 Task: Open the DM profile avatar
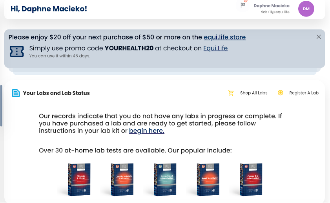[x=306, y=9]
